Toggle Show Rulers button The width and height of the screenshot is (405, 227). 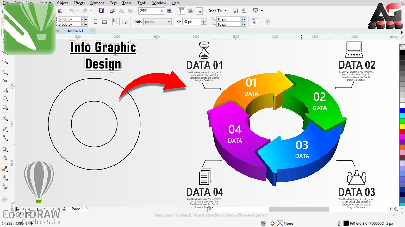(181, 11)
